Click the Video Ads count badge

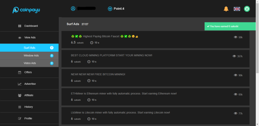pyautogui.click(x=52, y=63)
